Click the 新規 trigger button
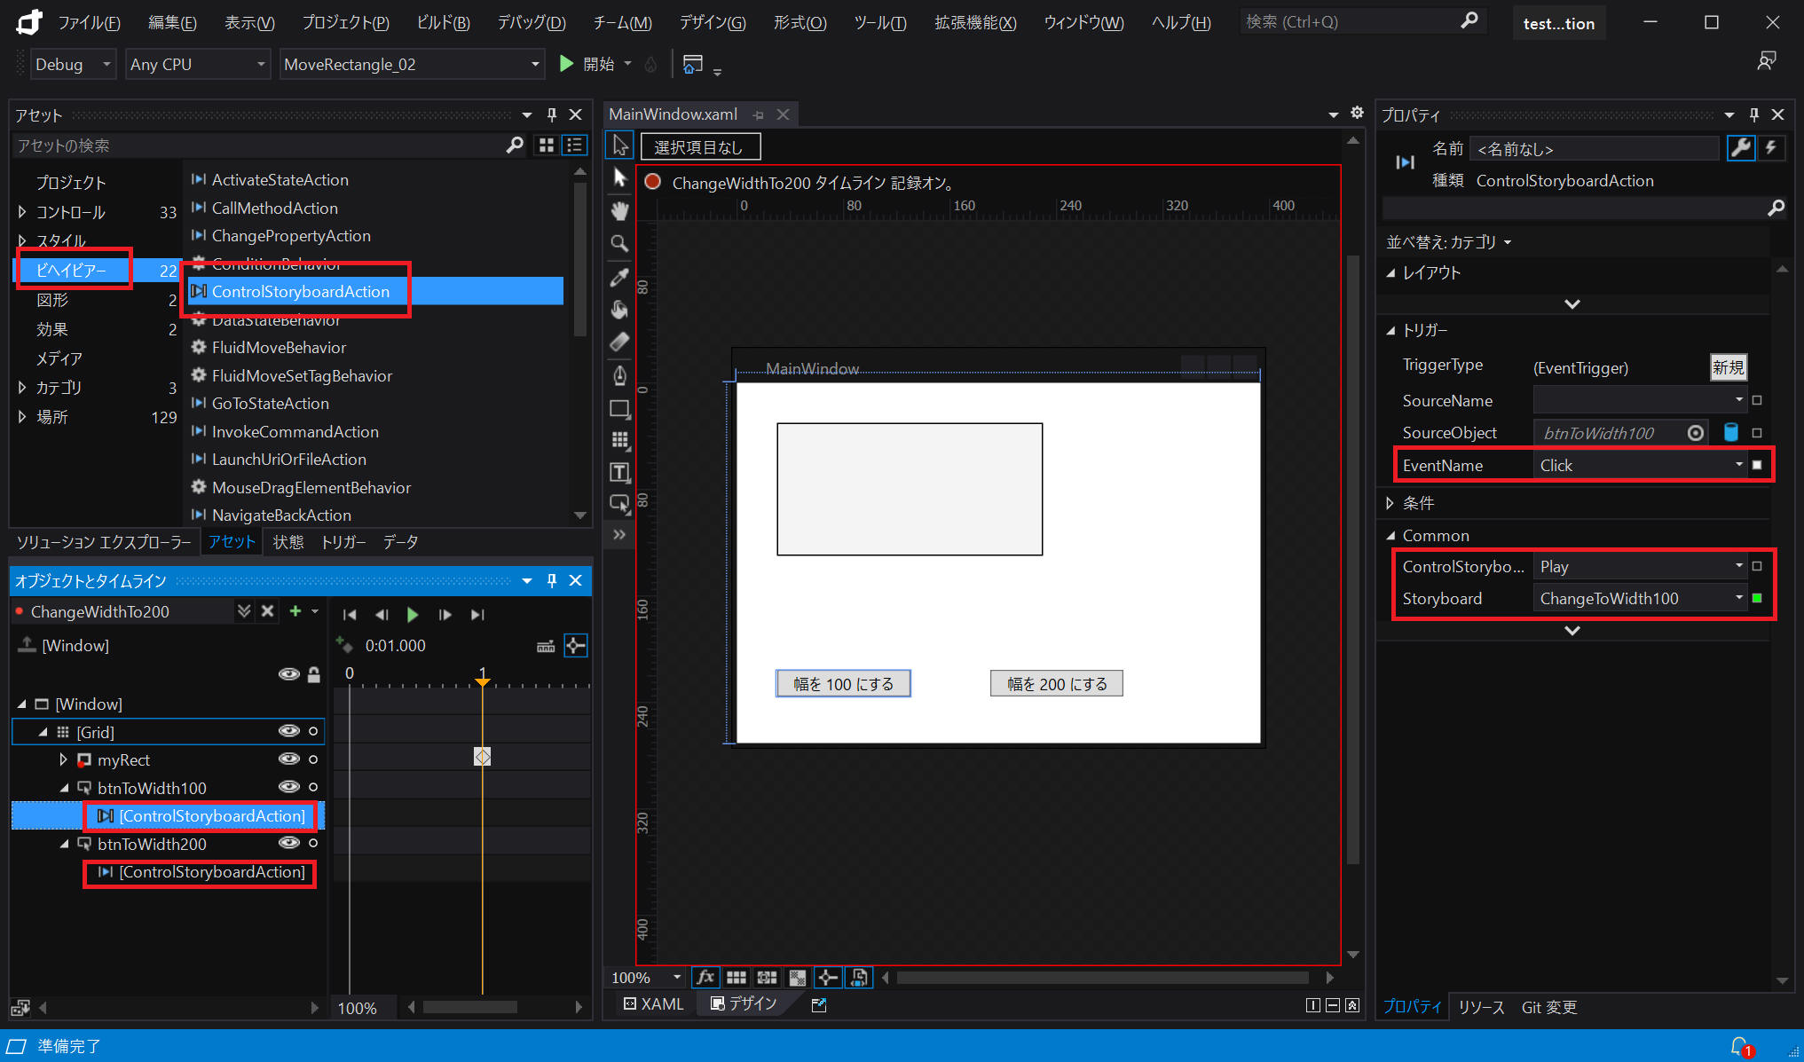Viewport: 1804px width, 1062px height. click(x=1728, y=367)
